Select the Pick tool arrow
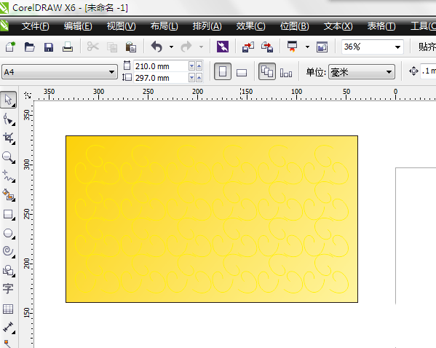 [x=9, y=100]
